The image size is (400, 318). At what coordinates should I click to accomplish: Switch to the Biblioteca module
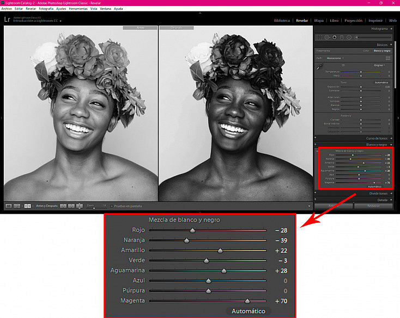282,21
